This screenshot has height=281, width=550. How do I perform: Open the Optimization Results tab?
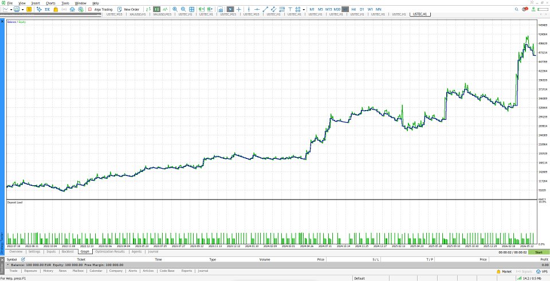[x=110, y=252]
